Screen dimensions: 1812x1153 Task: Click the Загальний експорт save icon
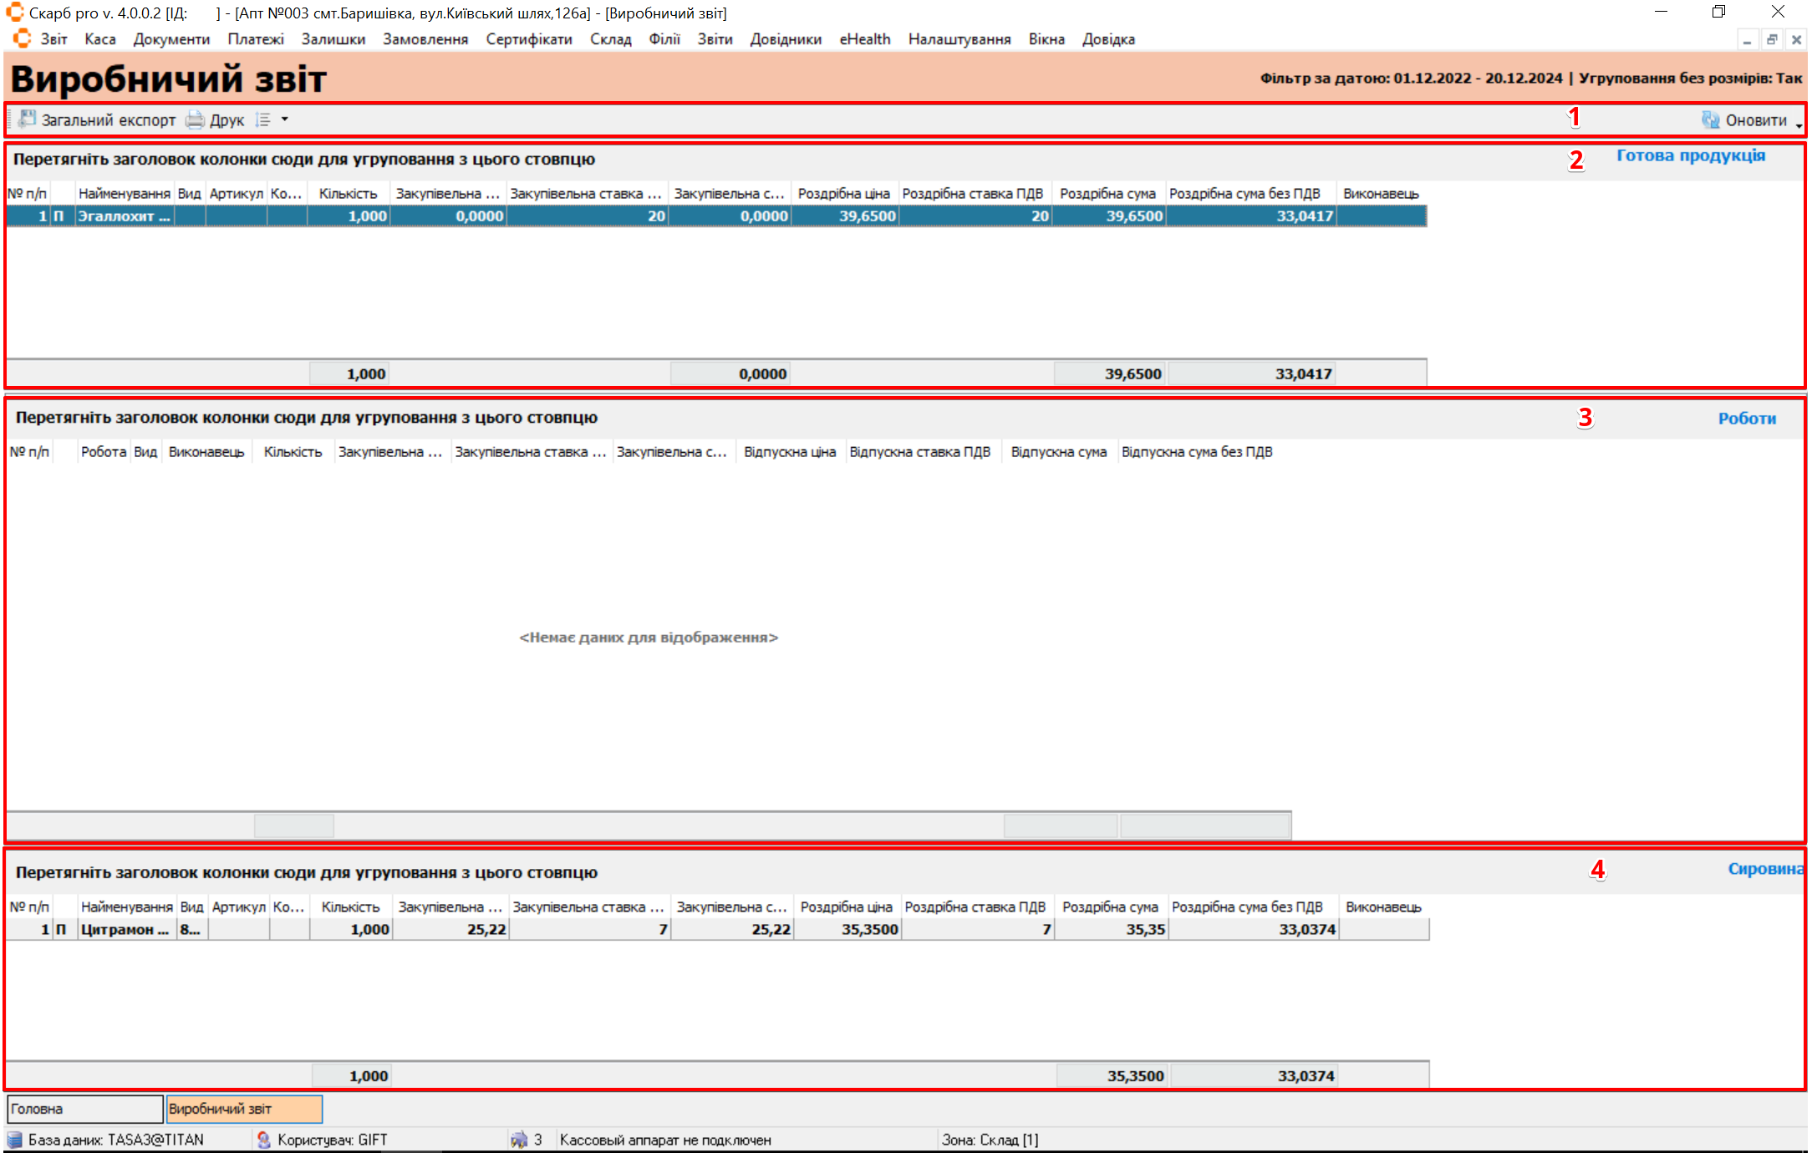[x=28, y=119]
